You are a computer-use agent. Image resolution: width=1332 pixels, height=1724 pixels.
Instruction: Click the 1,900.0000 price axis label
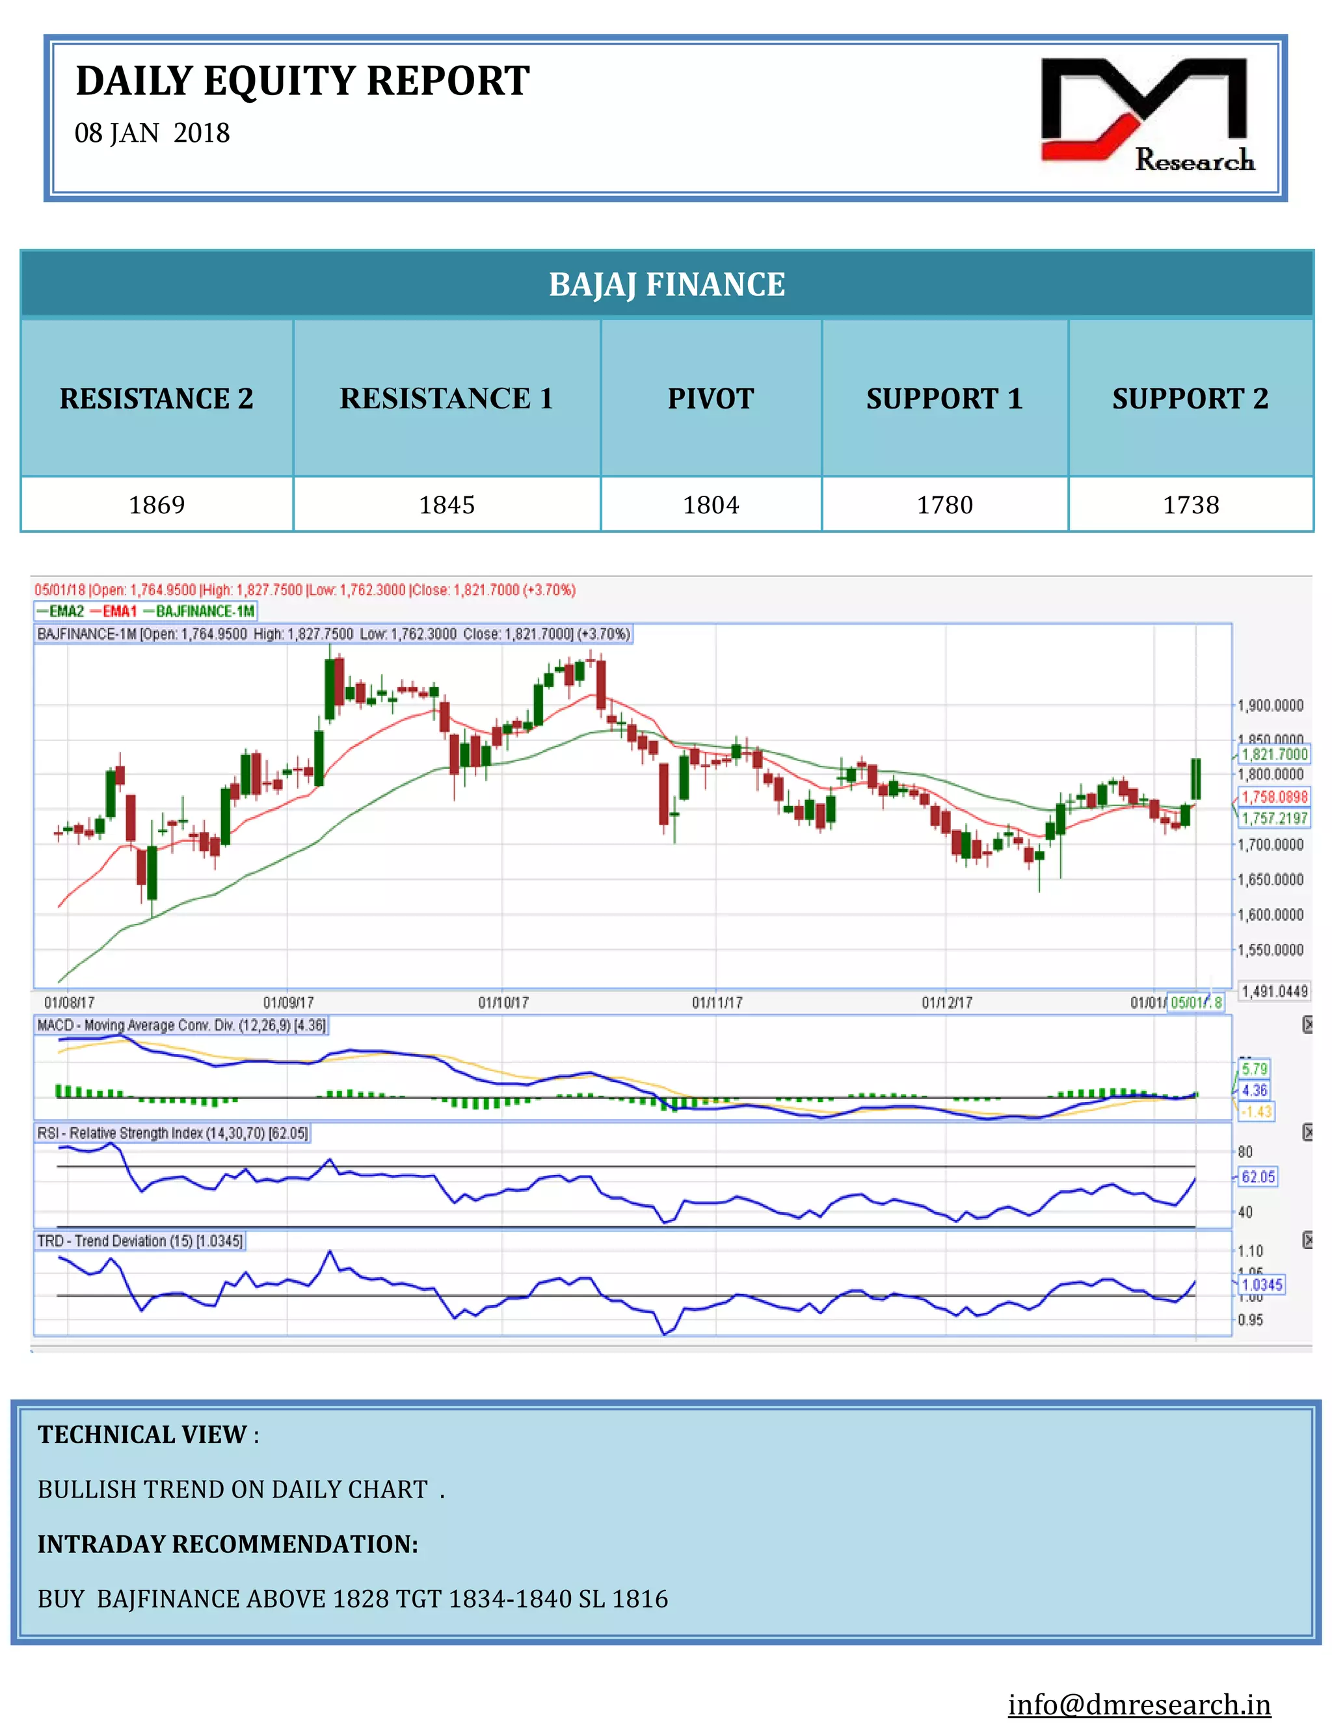1270,705
